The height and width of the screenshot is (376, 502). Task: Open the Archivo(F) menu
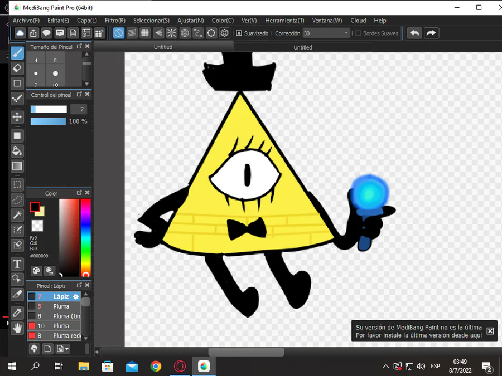click(x=26, y=21)
